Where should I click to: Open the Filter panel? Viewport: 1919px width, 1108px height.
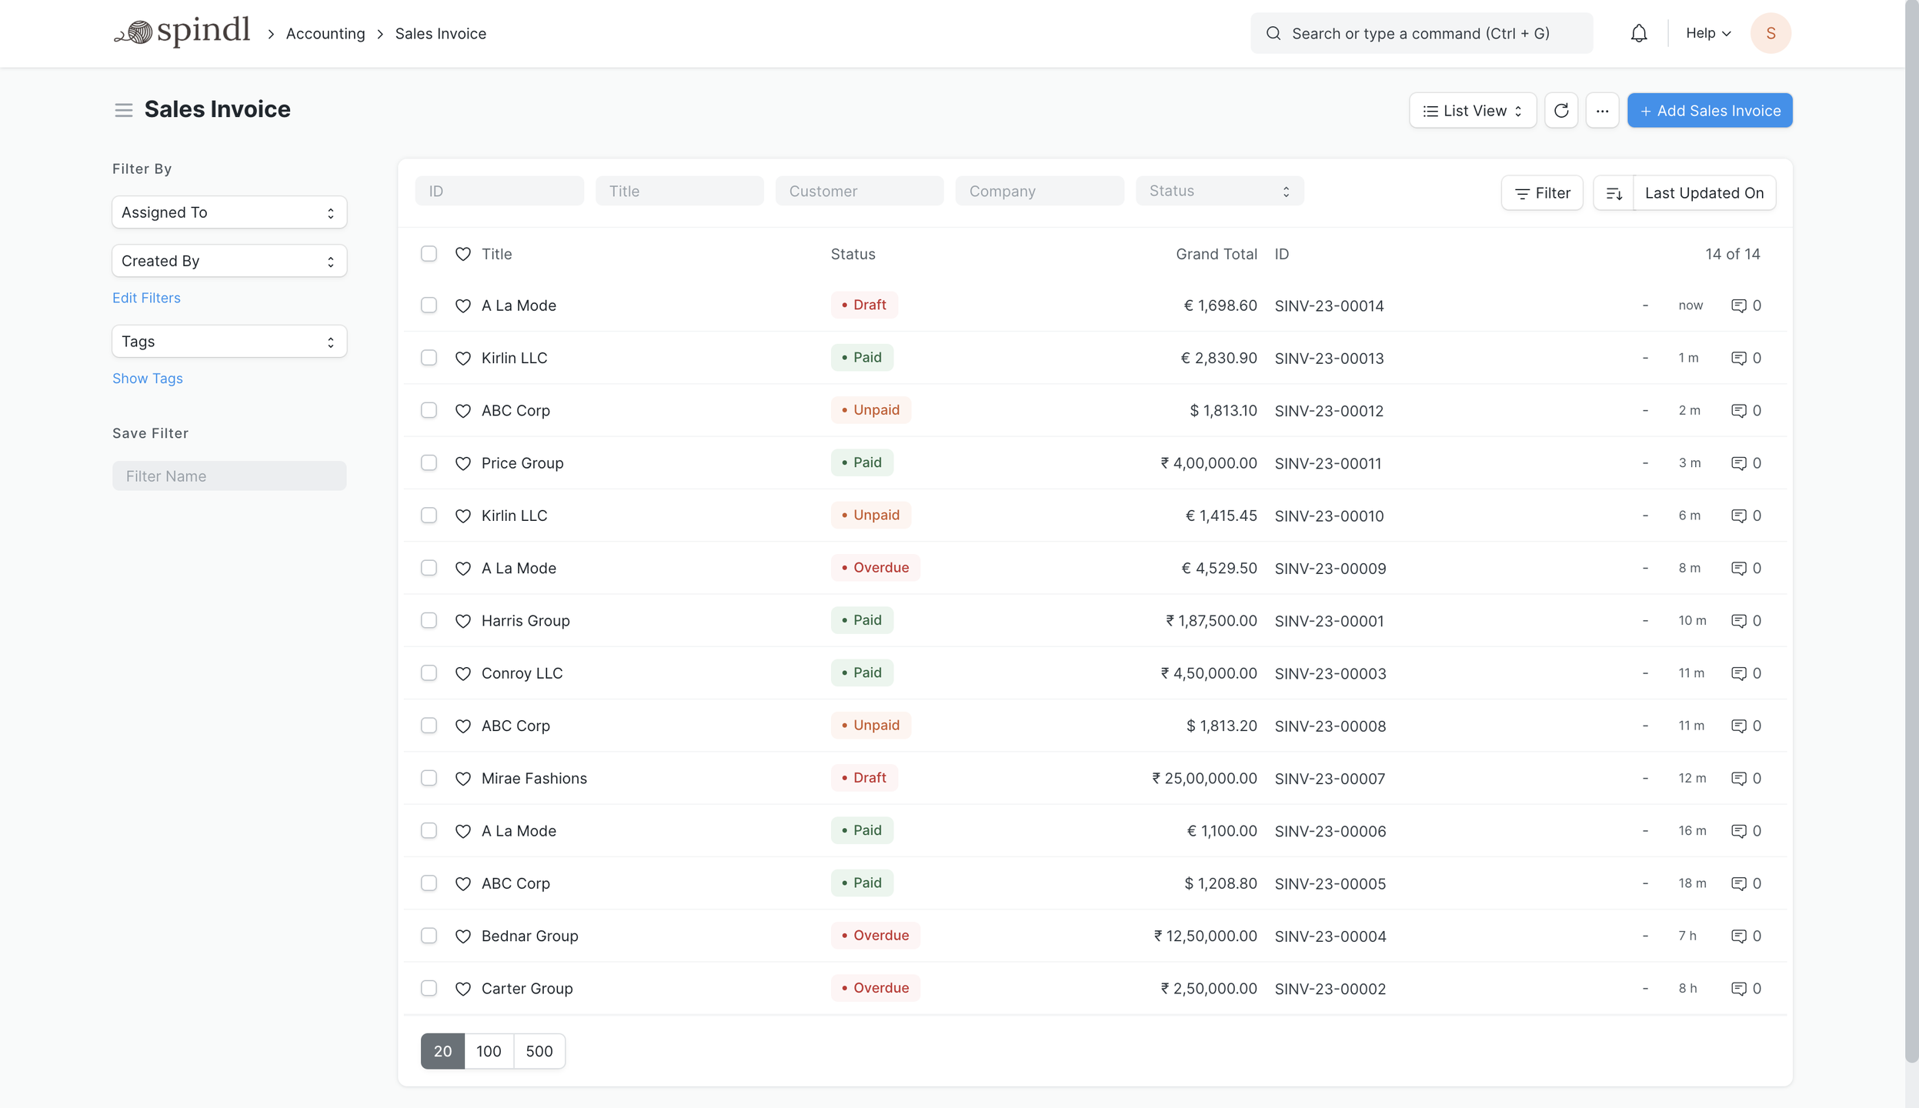1542,192
